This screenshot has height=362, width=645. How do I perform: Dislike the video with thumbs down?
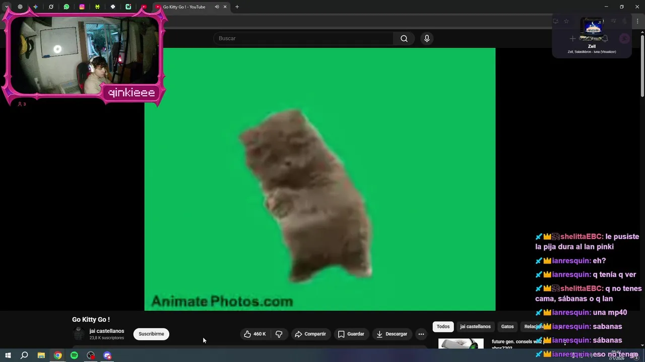pos(279,334)
